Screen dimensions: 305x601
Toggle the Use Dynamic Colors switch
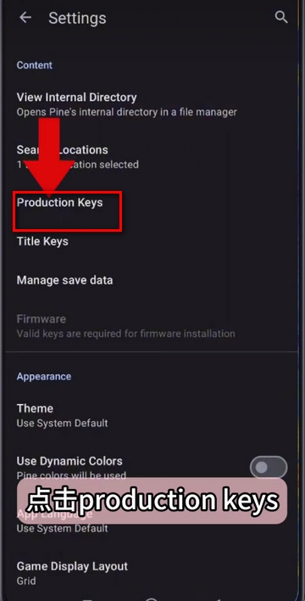coord(269,467)
